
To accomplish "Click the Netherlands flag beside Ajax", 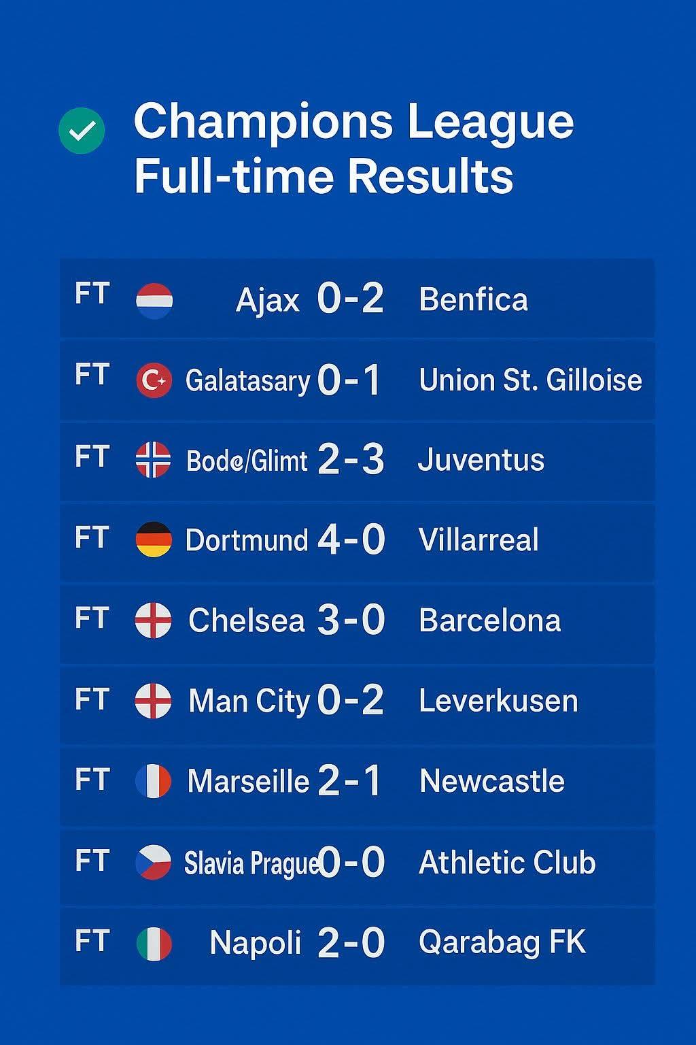I will tap(154, 300).
